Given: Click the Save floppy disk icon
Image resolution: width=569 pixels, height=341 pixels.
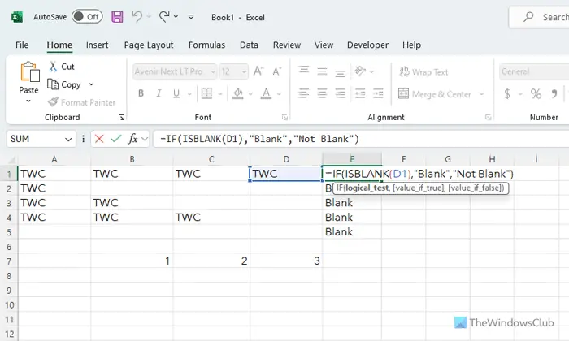Looking at the screenshot, I should pos(117,17).
